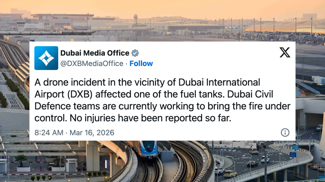Open the X logo on the tweet
This screenshot has height=182, width=325.
point(285,52)
